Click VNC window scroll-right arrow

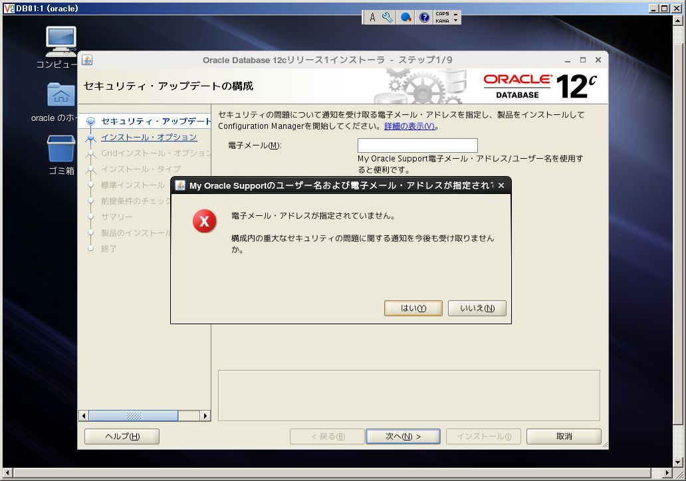pyautogui.click(x=667, y=472)
